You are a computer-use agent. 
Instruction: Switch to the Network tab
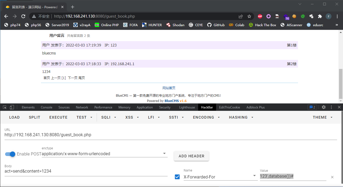click(82, 107)
